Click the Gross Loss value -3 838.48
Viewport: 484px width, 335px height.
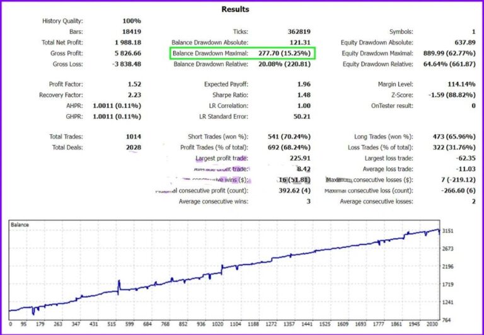pyautogui.click(x=124, y=64)
